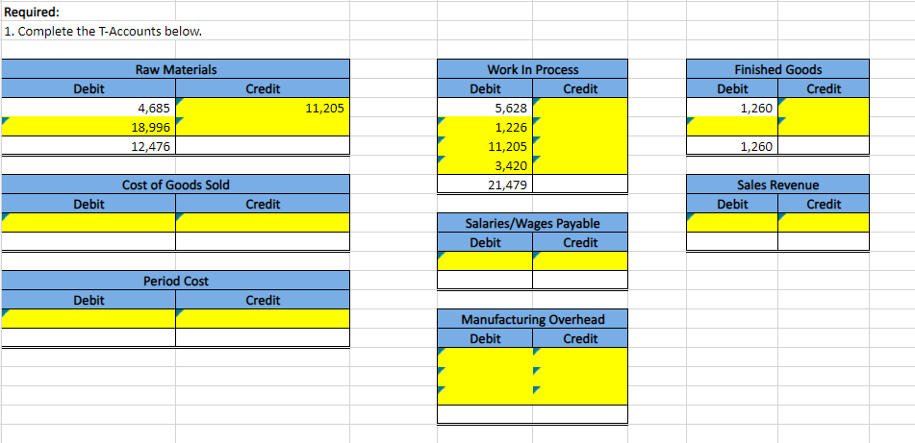Click the Manufacturing Overhead header
Viewport: 915px width, 443px height.
click(533, 319)
